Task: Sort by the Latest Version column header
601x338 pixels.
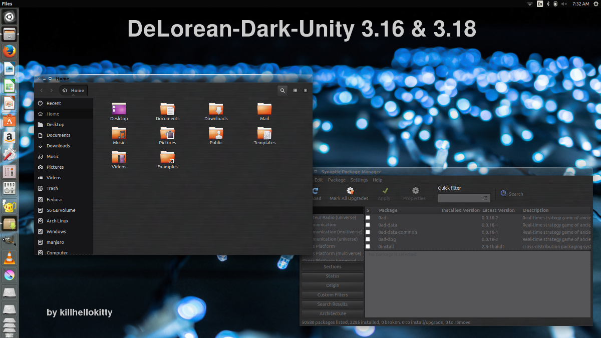Action: (498, 210)
